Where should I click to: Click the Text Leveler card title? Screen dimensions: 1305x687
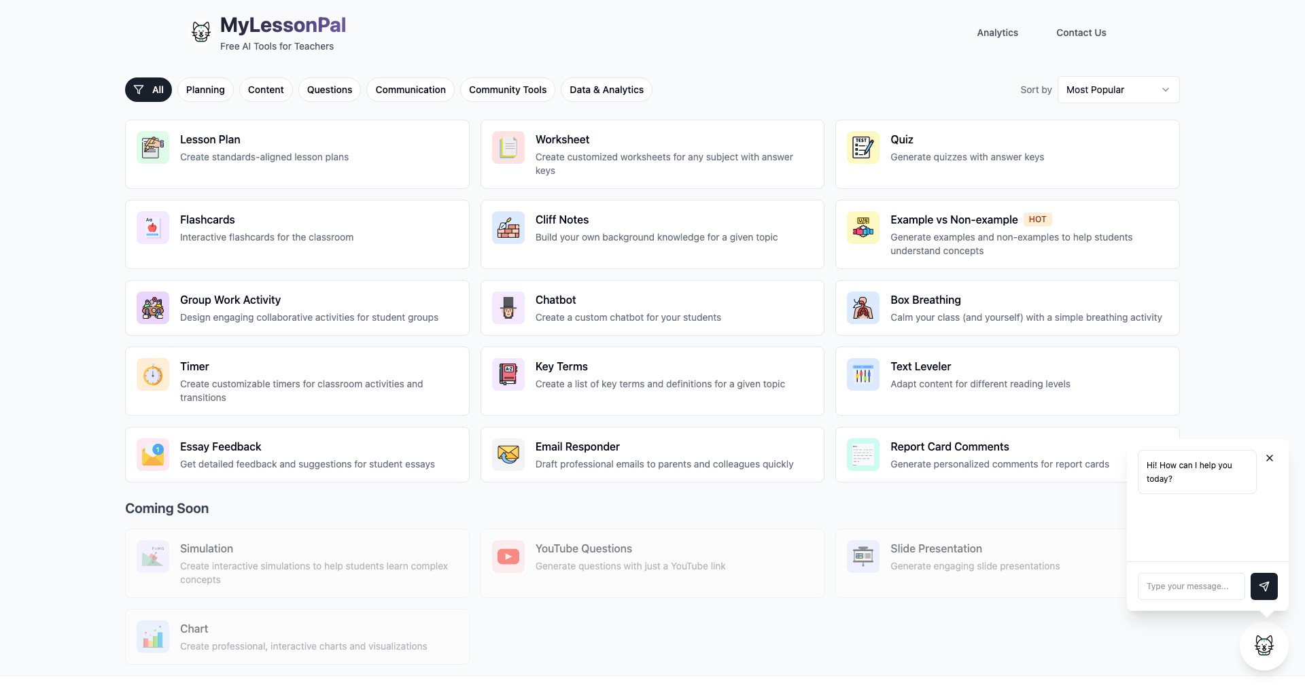click(920, 366)
